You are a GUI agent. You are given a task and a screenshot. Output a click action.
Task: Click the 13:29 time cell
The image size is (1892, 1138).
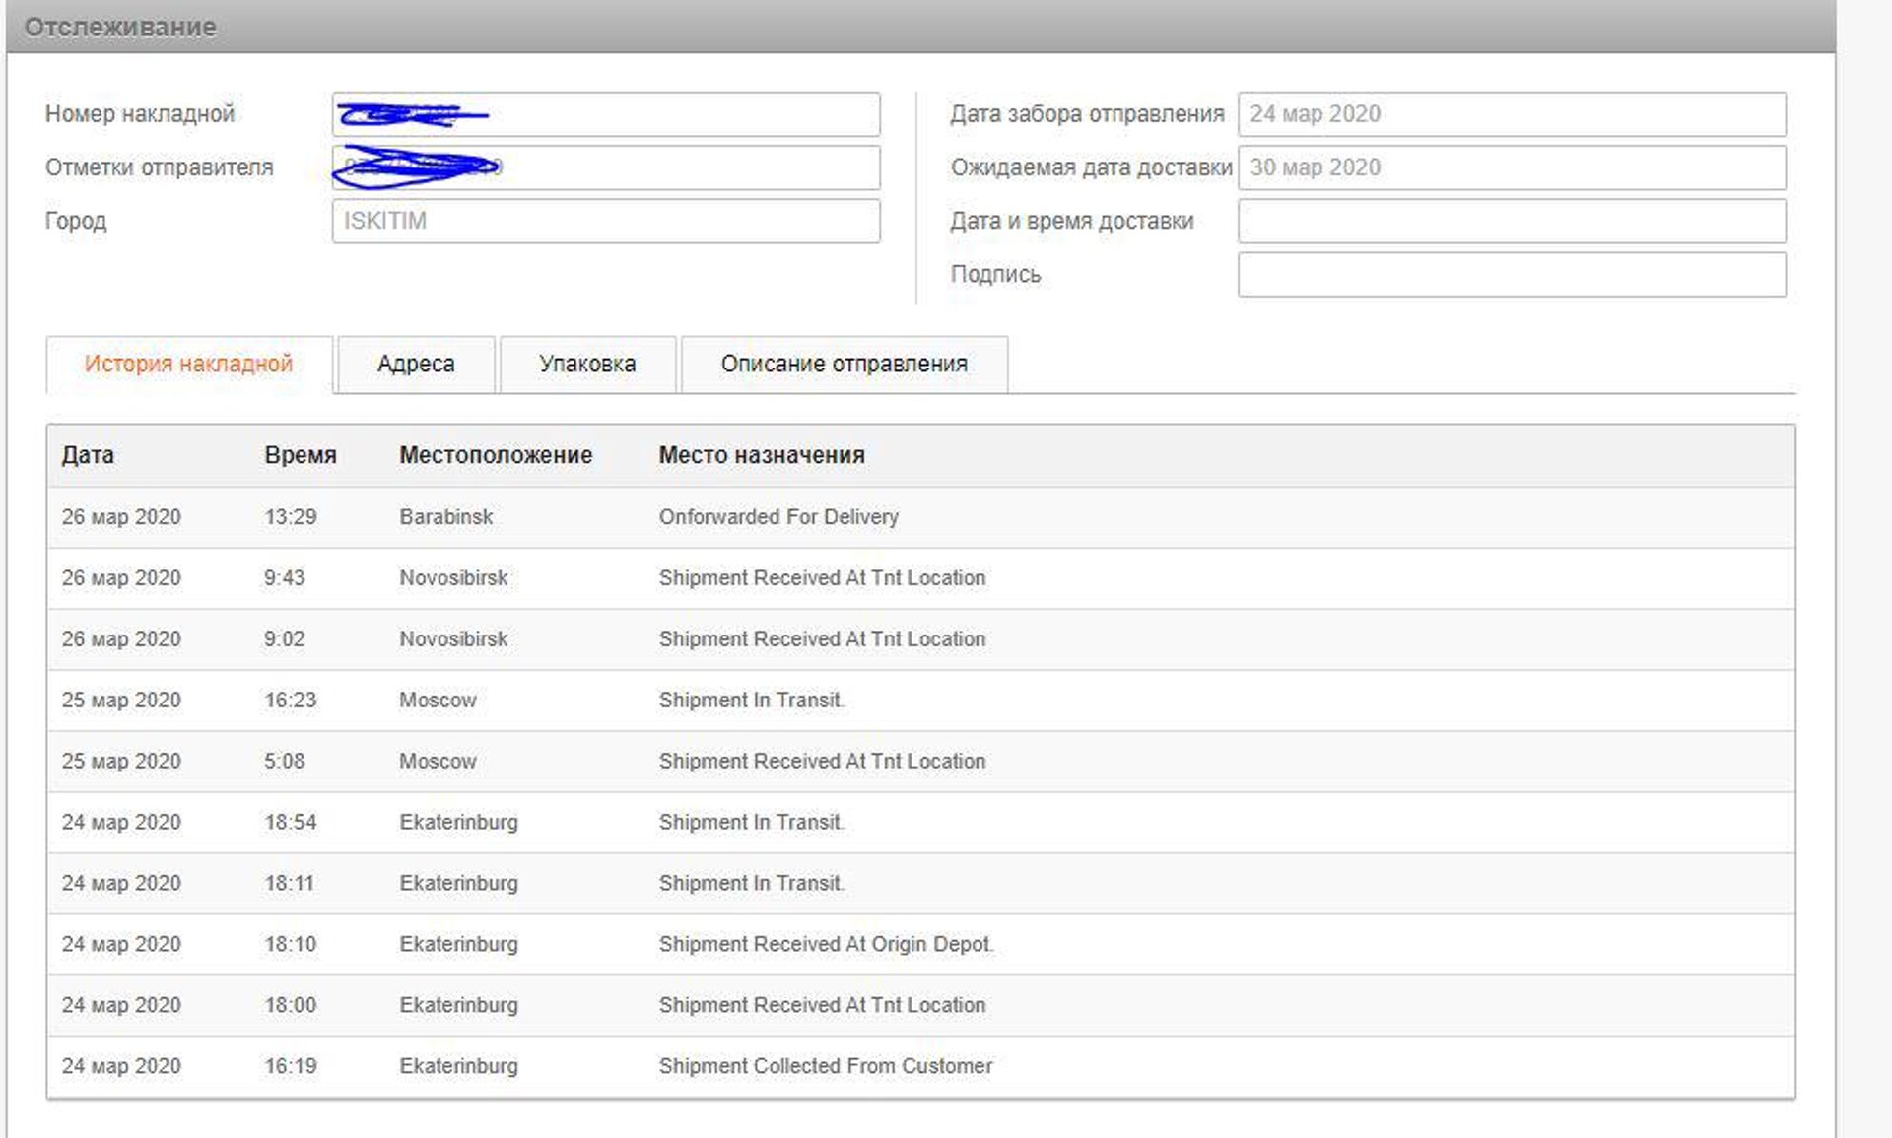pos(291,517)
